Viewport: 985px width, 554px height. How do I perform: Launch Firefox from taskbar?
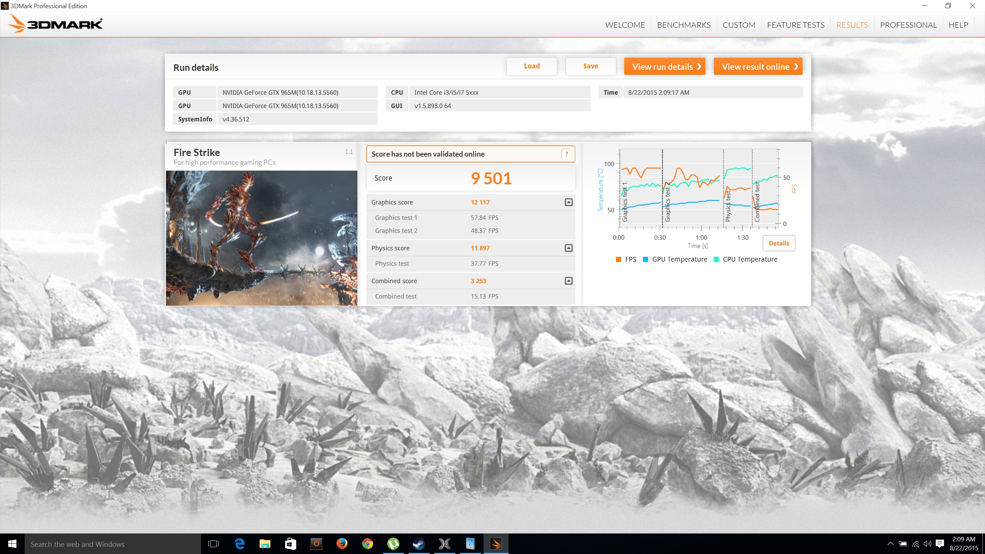point(342,544)
